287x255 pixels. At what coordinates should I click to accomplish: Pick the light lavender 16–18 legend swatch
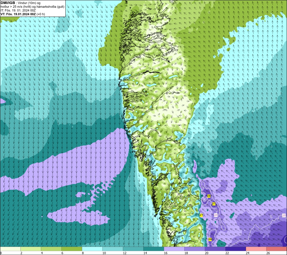(174, 249)
